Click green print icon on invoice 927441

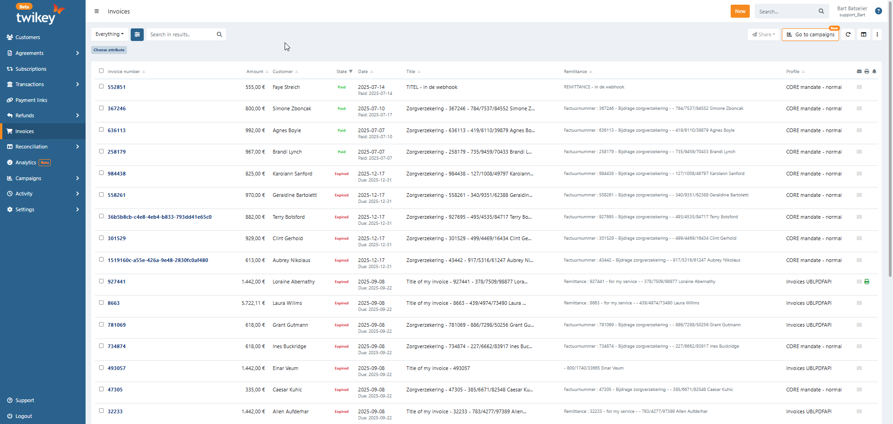(x=866, y=282)
